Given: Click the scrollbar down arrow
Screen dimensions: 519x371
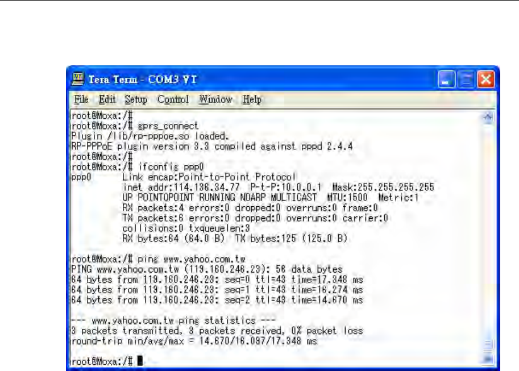Looking at the screenshot, I should tap(488, 359).
